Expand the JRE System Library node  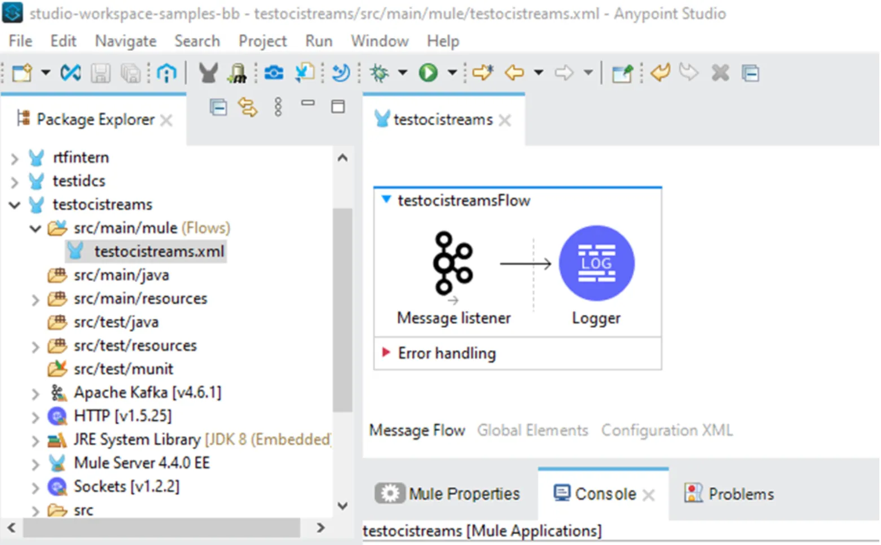pyautogui.click(x=35, y=441)
